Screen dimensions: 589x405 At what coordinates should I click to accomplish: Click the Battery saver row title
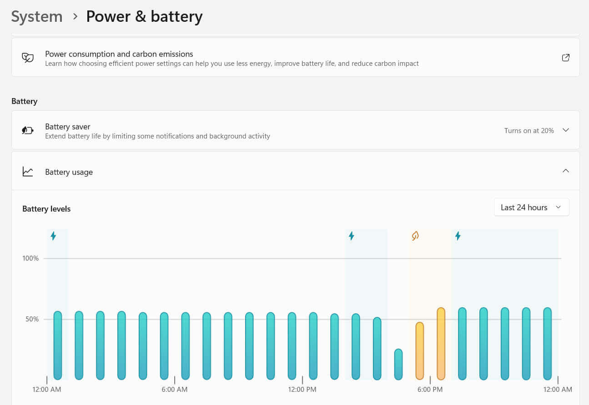click(x=68, y=127)
